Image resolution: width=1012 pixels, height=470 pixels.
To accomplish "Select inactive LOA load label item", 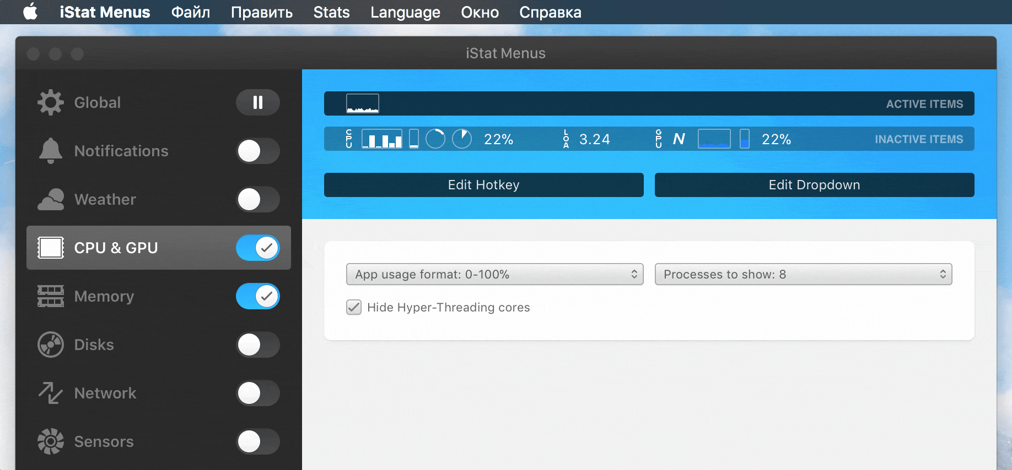I will [x=566, y=139].
